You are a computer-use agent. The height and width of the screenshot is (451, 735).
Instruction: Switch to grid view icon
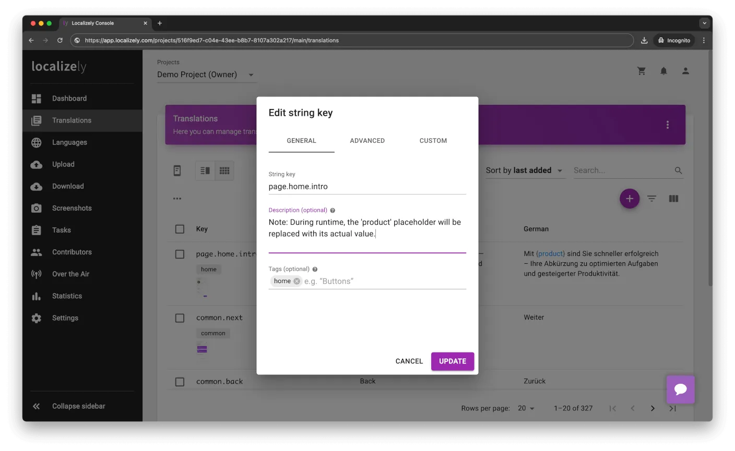point(224,170)
